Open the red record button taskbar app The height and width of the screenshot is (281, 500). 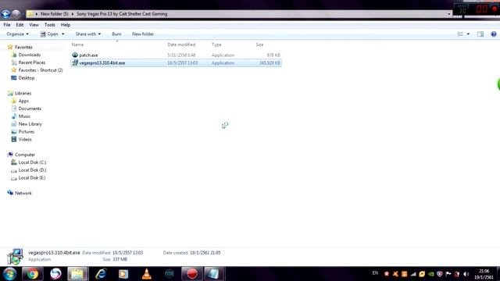[x=192, y=274]
